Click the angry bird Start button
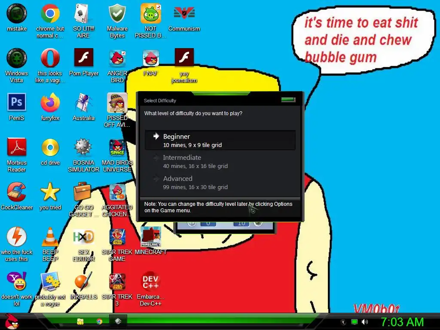The width and height of the screenshot is (440, 330). (x=12, y=321)
